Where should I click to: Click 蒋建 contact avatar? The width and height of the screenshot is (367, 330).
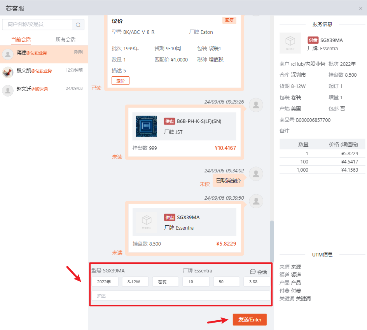tap(8, 54)
